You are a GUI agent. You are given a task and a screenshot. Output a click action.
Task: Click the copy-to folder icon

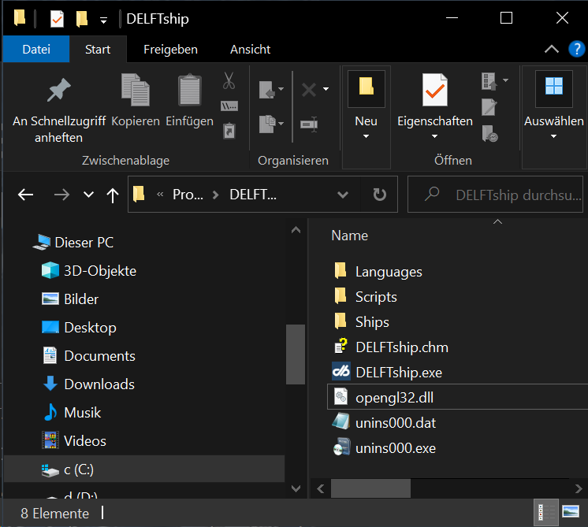(x=267, y=124)
